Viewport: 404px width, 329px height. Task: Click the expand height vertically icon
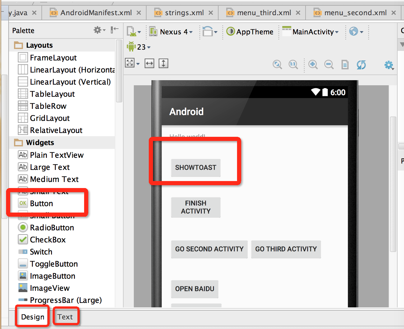click(x=163, y=63)
